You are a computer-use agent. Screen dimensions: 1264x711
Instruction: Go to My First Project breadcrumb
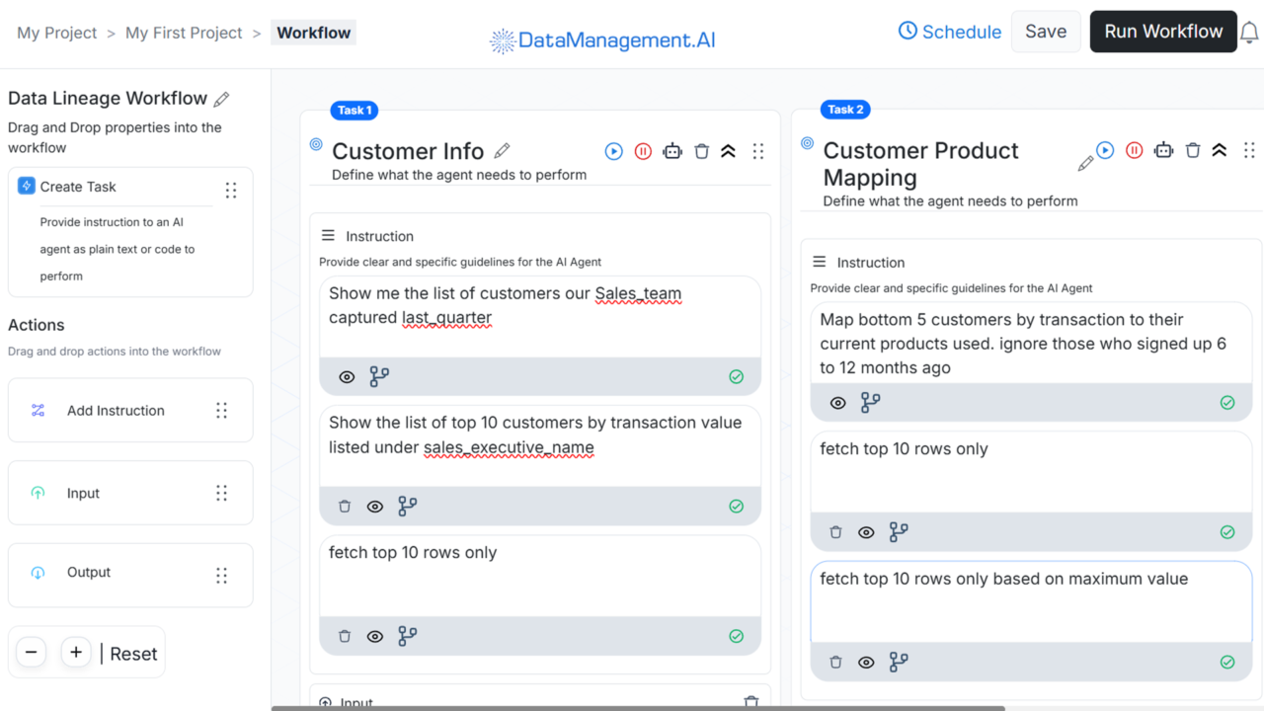183,32
